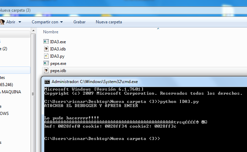Click the last command prompt line in console
The height and width of the screenshot is (152, 247).
(x=102, y=139)
